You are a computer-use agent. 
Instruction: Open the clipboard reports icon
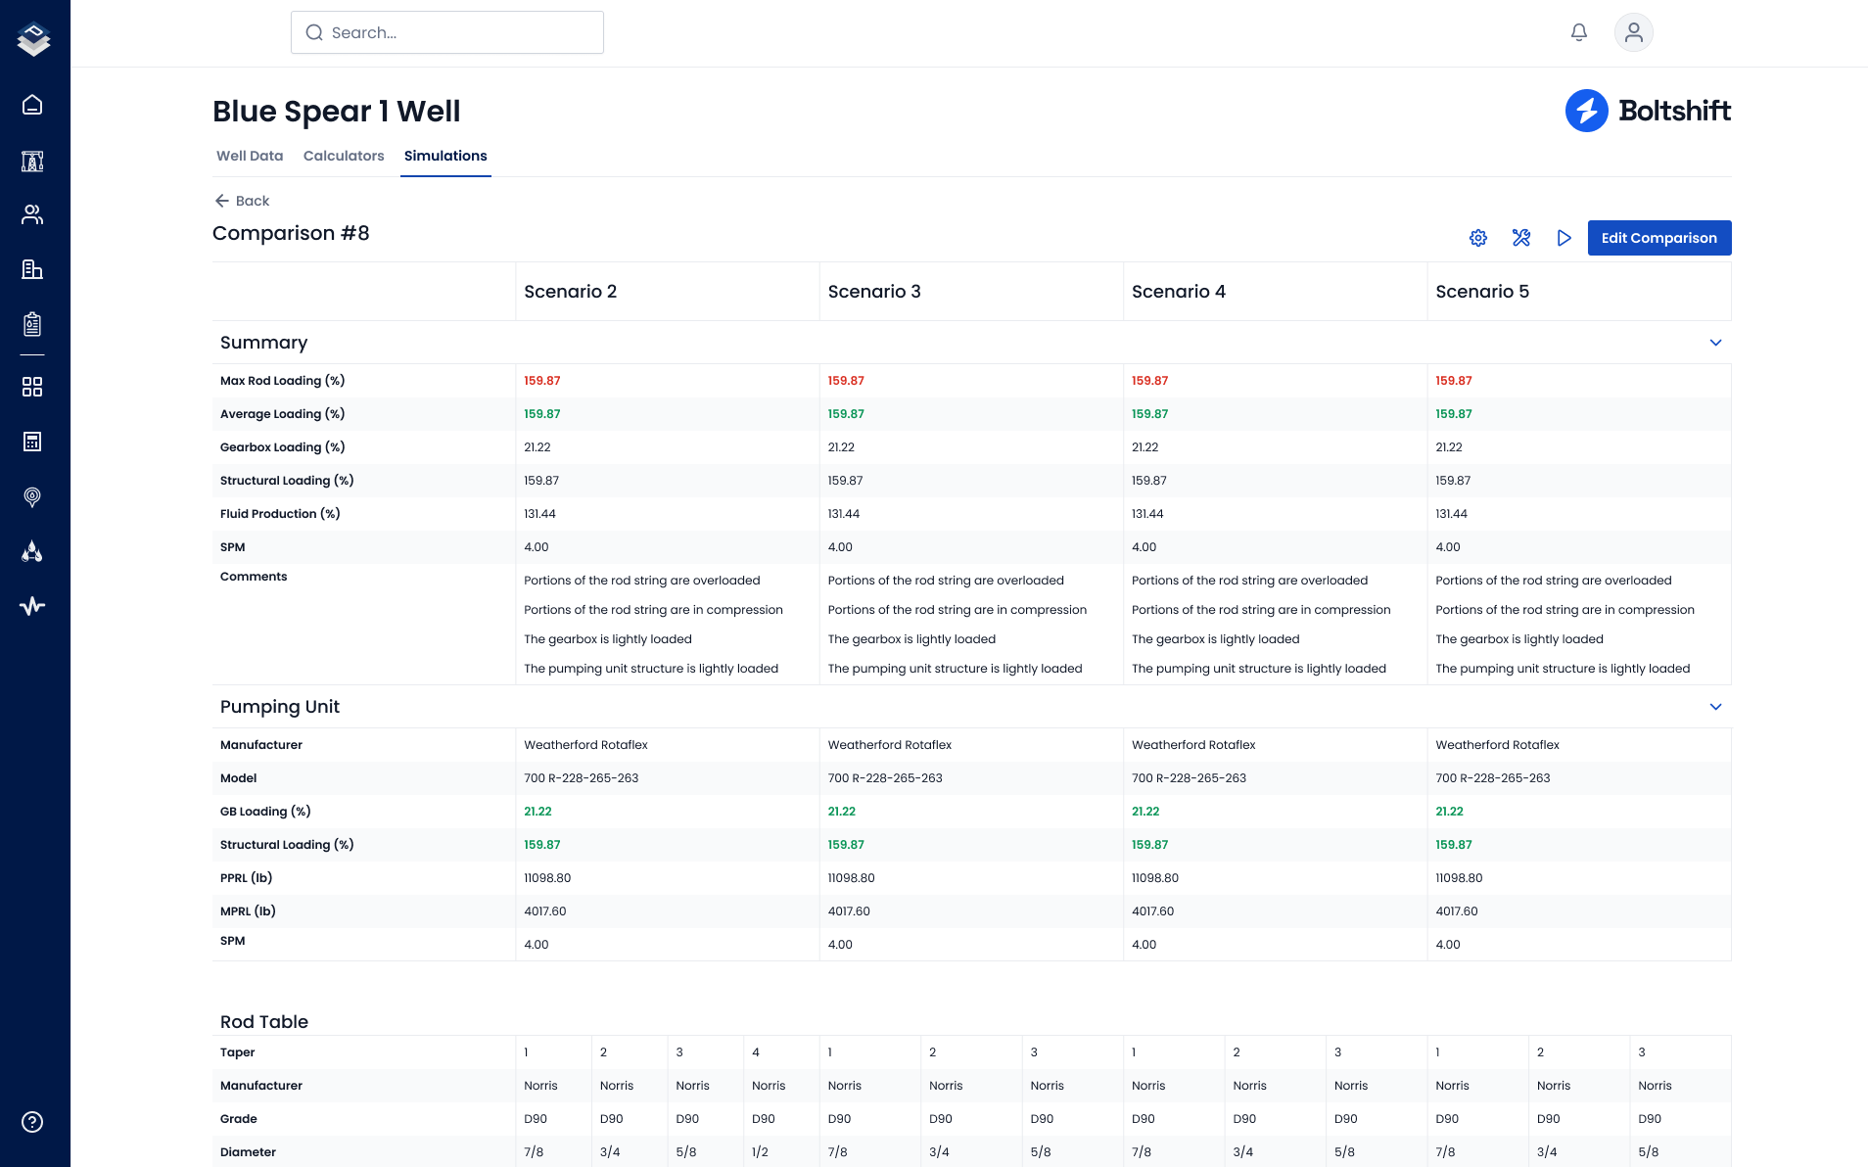click(32, 324)
